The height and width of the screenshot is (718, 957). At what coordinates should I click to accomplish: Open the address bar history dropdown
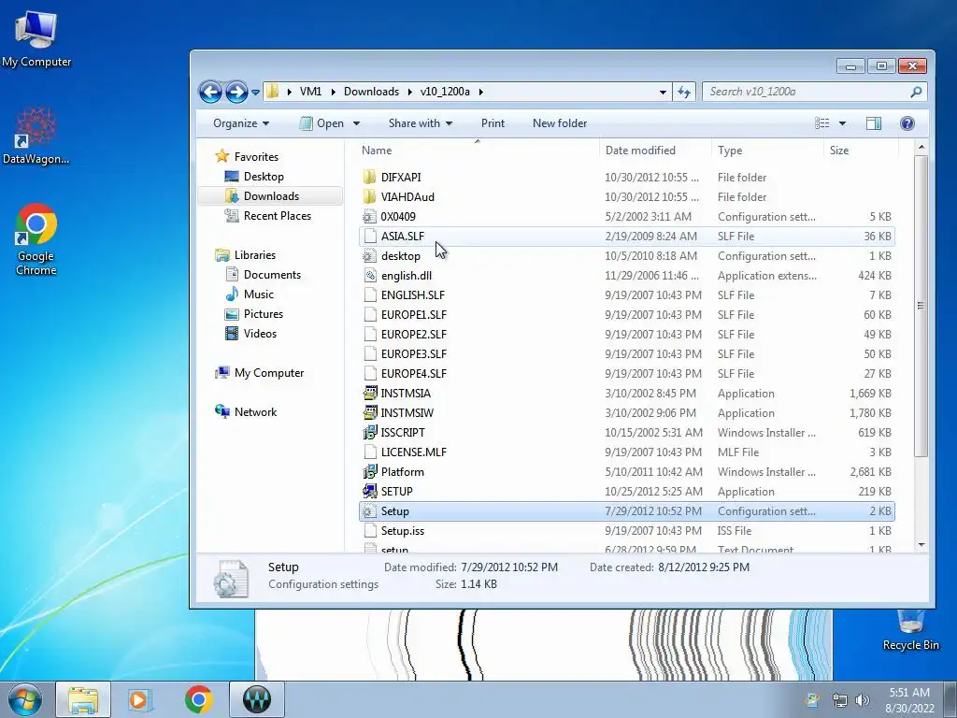(663, 93)
